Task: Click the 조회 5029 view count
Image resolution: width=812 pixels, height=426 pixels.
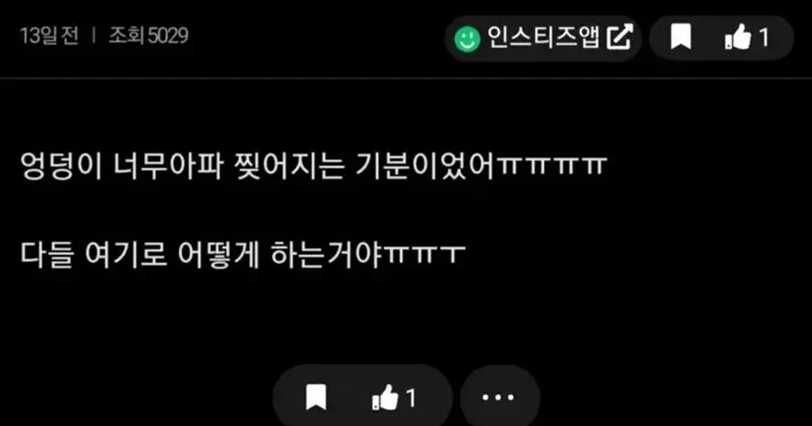Action: [x=148, y=36]
